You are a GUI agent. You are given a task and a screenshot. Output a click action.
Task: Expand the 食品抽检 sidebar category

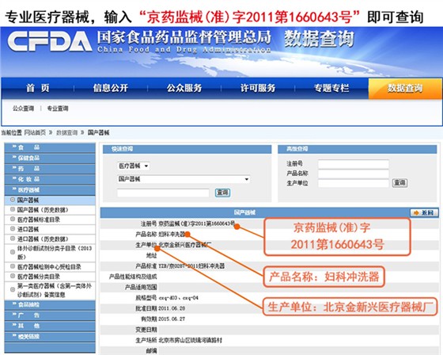click(x=50, y=305)
